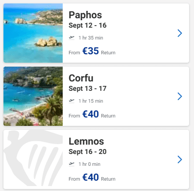Select the Paphos beach photo thumbnail

(x=33, y=33)
